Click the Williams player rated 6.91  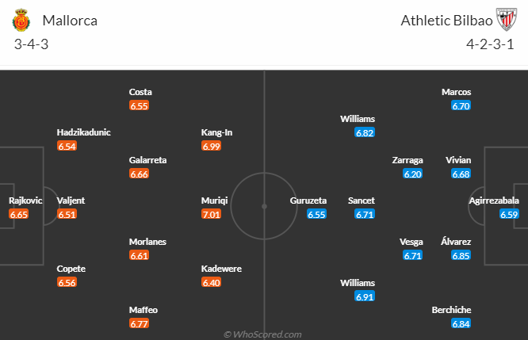click(358, 283)
